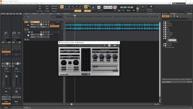The width and height of the screenshot is (193, 109).
Task: Click Audio channel volume fader in inspector
Action: pyautogui.click(x=6, y=76)
